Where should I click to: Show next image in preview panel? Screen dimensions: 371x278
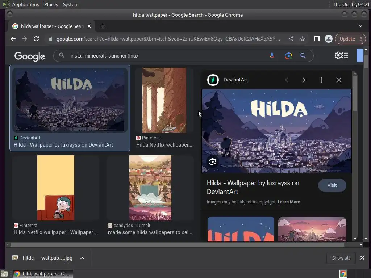pyautogui.click(x=304, y=80)
